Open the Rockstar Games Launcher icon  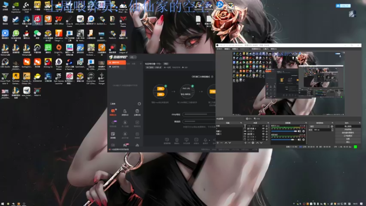pos(16,78)
